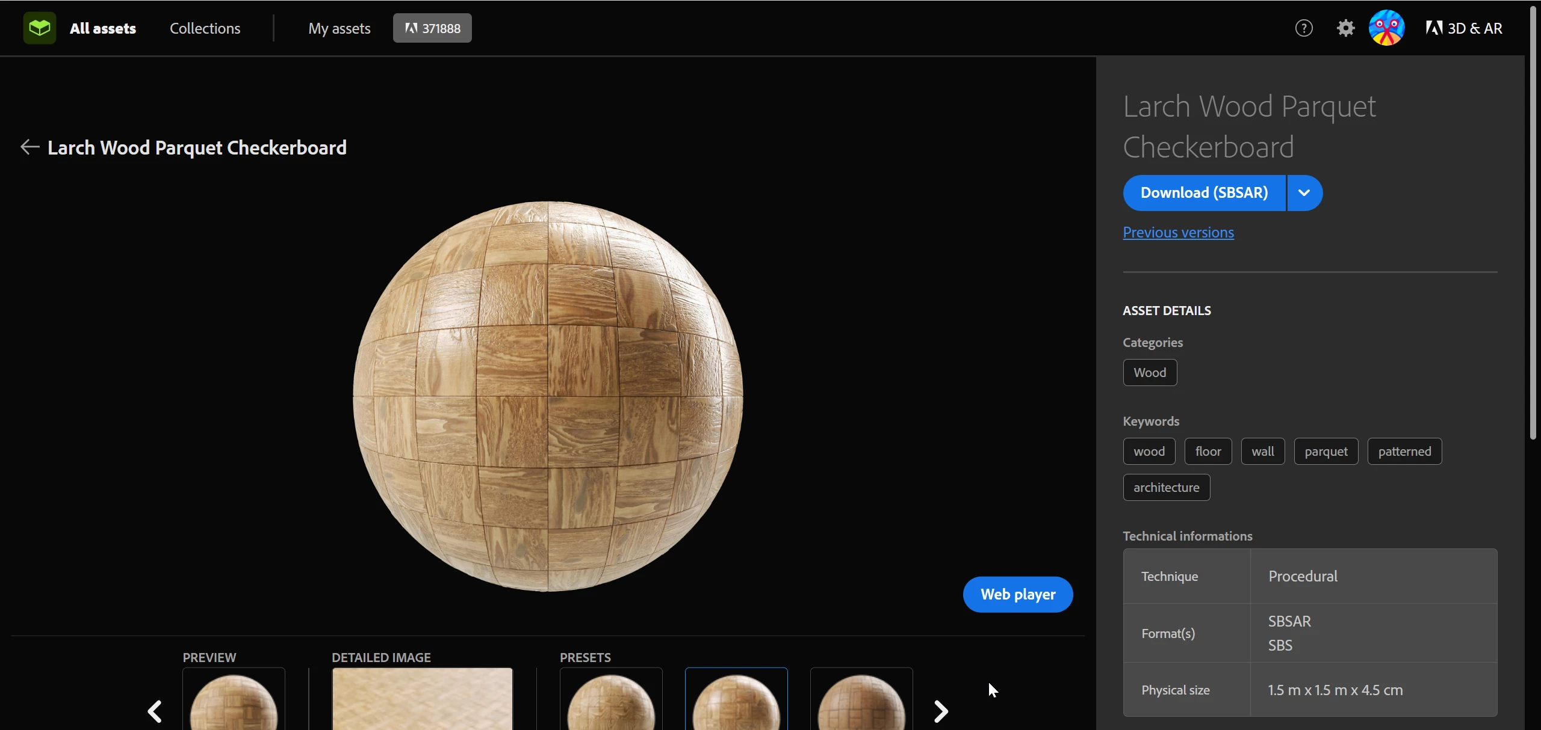Open the My assets tab
1541x730 pixels.
pos(339,28)
